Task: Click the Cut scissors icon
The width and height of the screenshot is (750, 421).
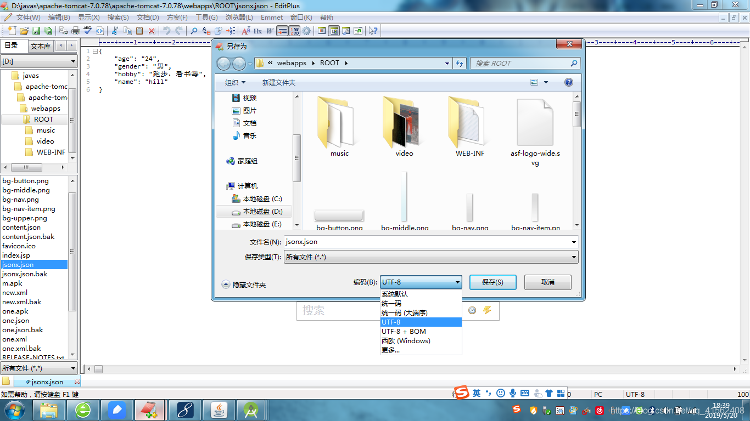Action: 115,31
